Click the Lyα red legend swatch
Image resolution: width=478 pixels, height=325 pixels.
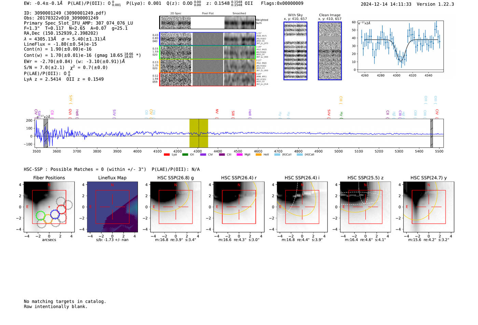coord(167,155)
